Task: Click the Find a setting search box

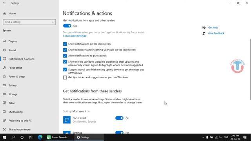Action: click(x=29, y=22)
